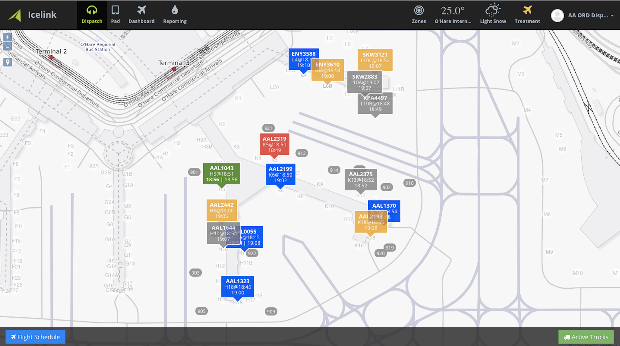Viewport: 620px width, 346px height.
Task: Select zone badge 903
Action: [196, 273]
